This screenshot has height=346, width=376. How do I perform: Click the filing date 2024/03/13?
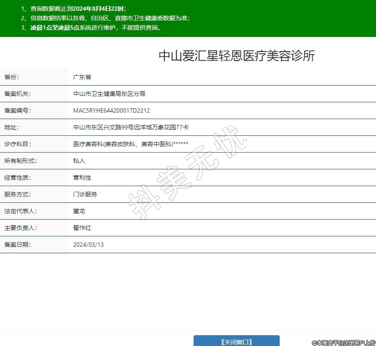88,245
